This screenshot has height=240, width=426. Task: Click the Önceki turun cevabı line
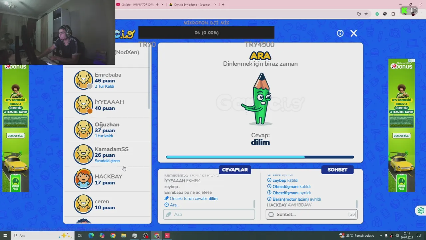point(191,199)
